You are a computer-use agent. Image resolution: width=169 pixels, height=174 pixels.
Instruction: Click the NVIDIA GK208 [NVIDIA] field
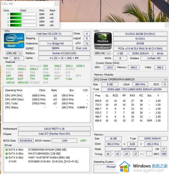(140, 34)
